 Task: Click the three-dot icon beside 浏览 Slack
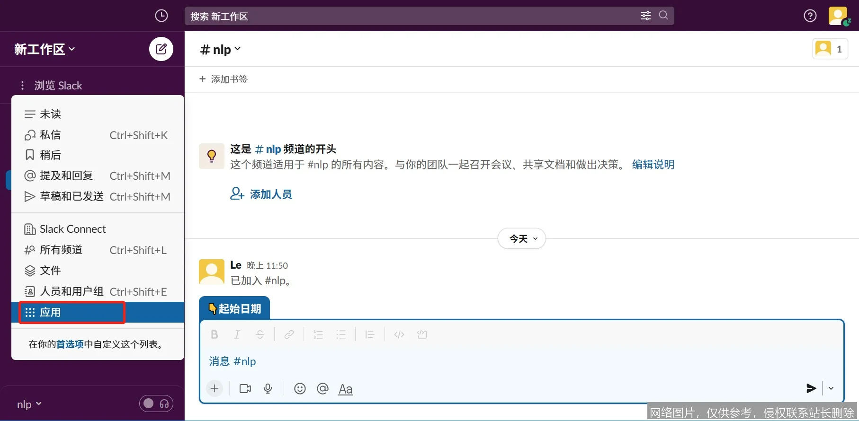(x=22, y=86)
